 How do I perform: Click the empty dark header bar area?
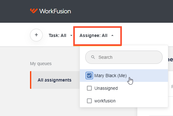[121, 11]
